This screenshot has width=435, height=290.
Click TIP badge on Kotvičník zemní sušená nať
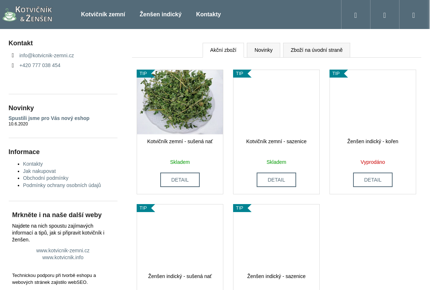[x=145, y=74]
